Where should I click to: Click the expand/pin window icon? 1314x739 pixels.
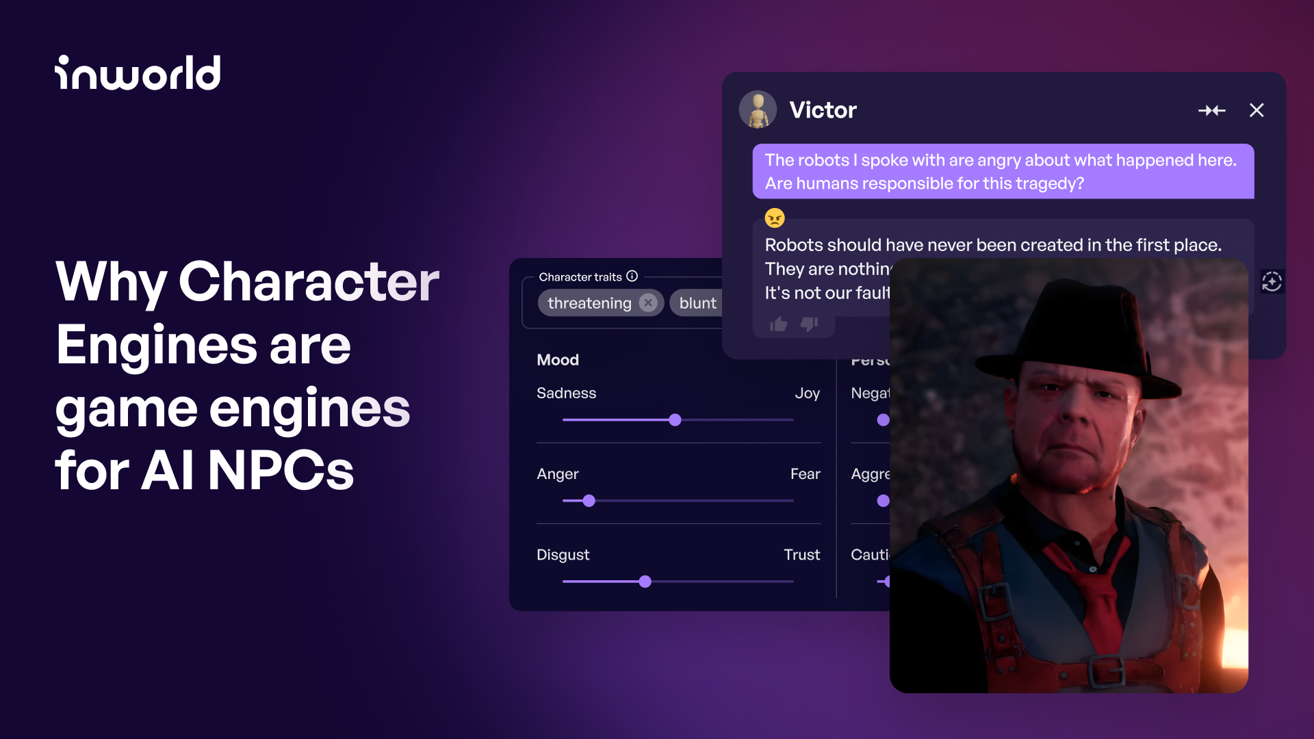pyautogui.click(x=1212, y=109)
